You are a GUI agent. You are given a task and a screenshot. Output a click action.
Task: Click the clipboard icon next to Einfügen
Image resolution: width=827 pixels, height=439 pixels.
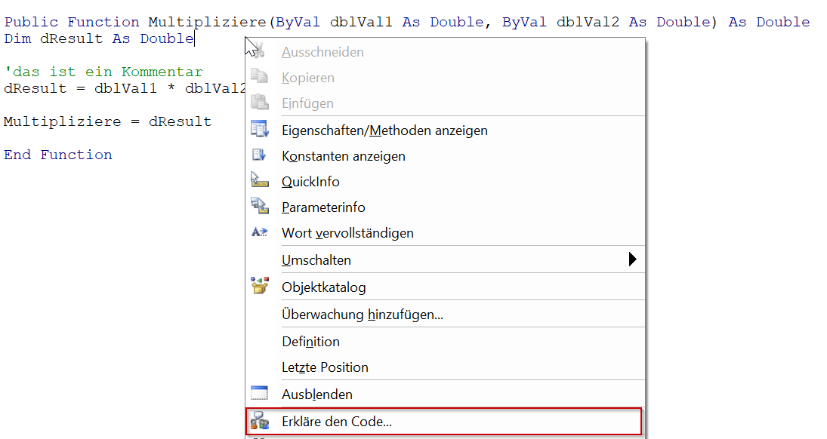point(259,102)
